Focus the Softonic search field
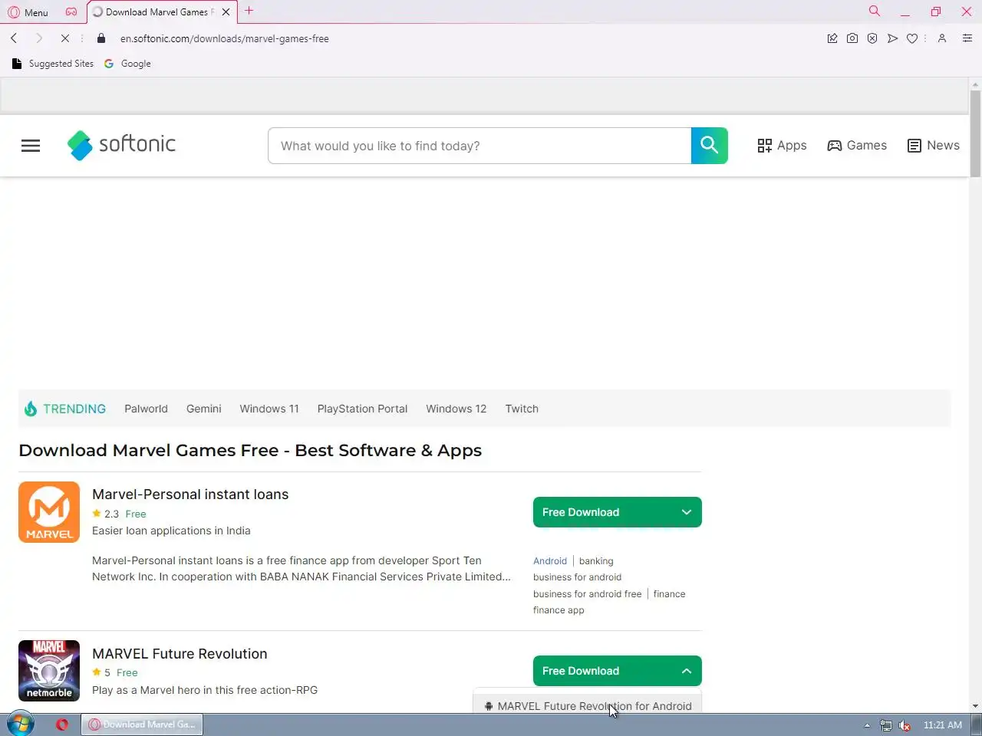982x736 pixels. tap(479, 146)
